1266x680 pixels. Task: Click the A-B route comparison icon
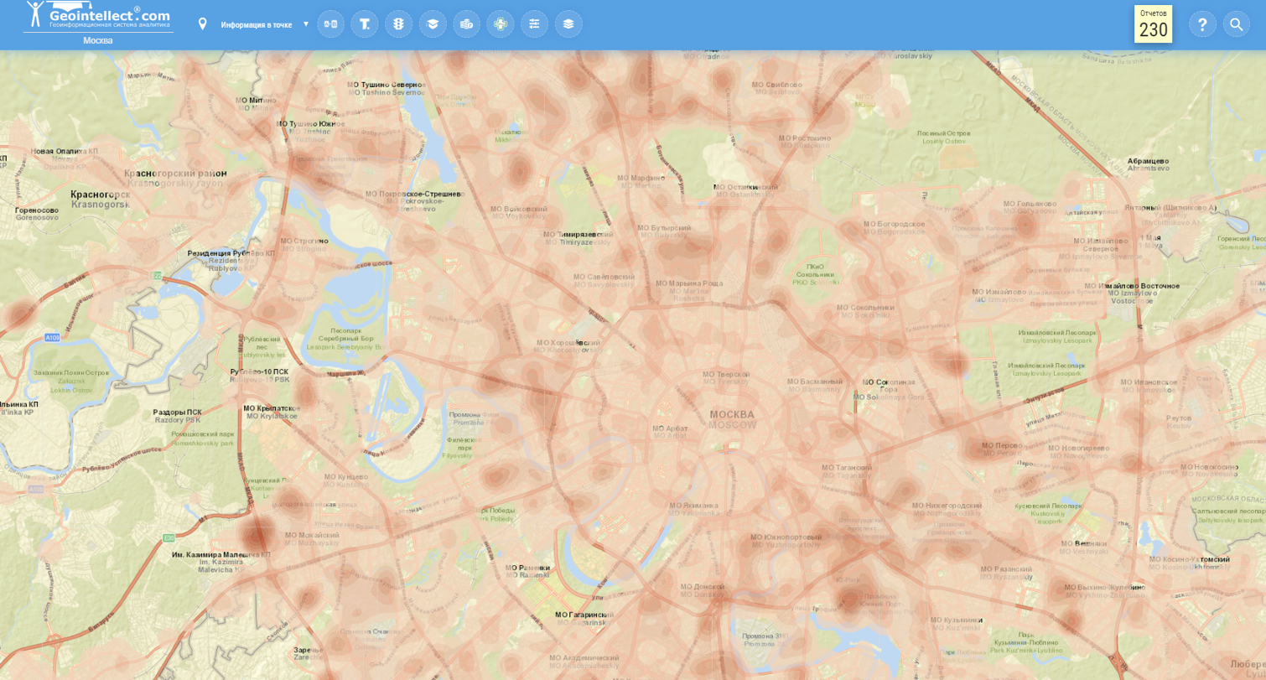[330, 23]
